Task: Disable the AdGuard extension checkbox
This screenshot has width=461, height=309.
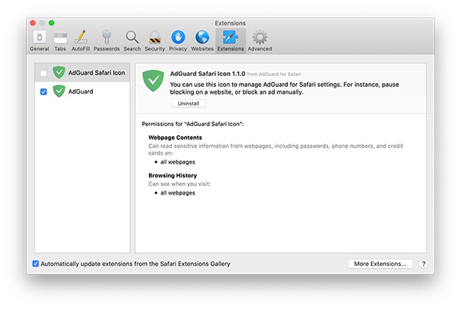Action: [x=44, y=91]
